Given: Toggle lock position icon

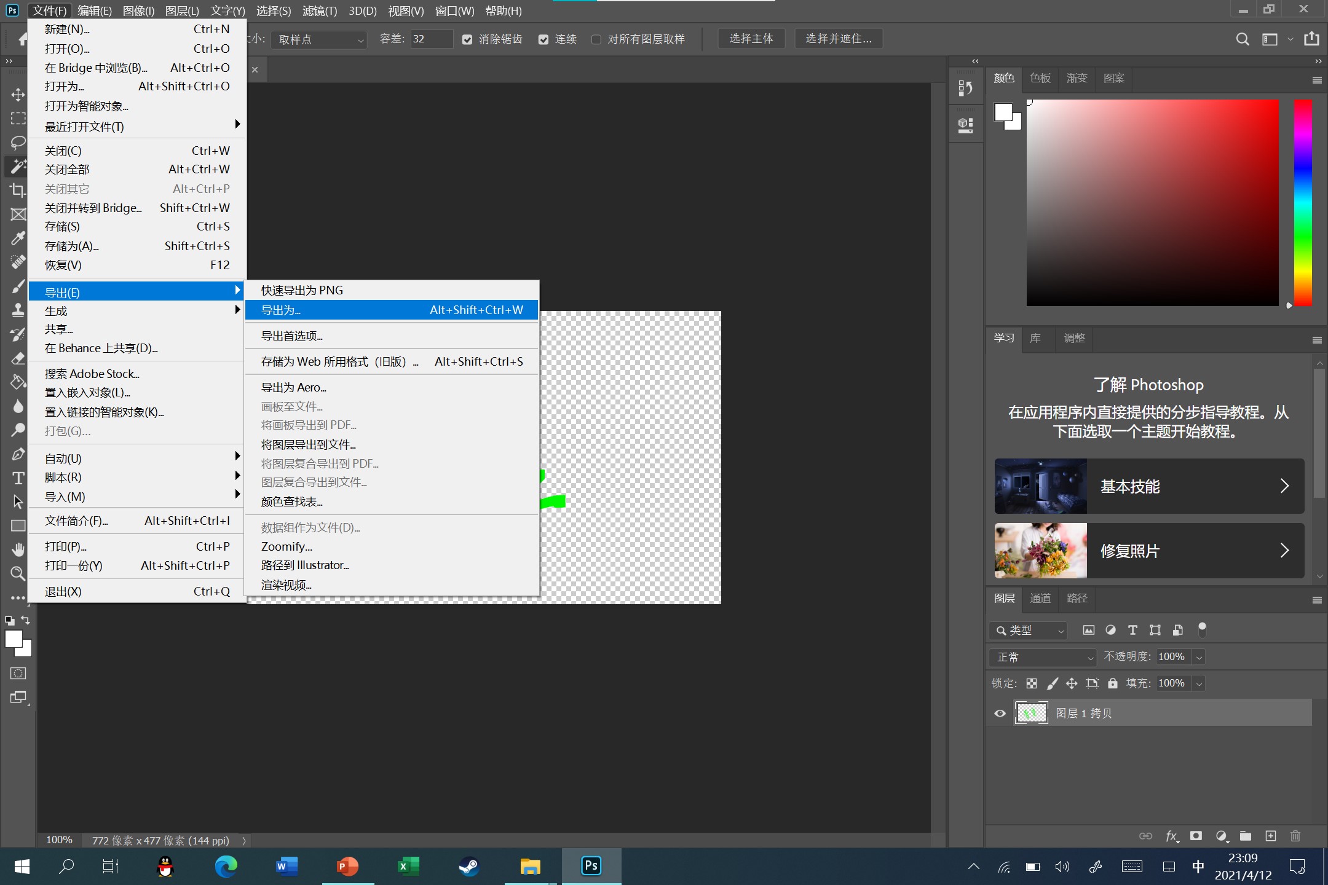Looking at the screenshot, I should [1072, 683].
